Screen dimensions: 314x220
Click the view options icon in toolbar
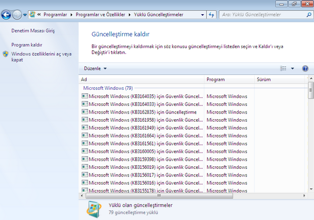(284, 68)
